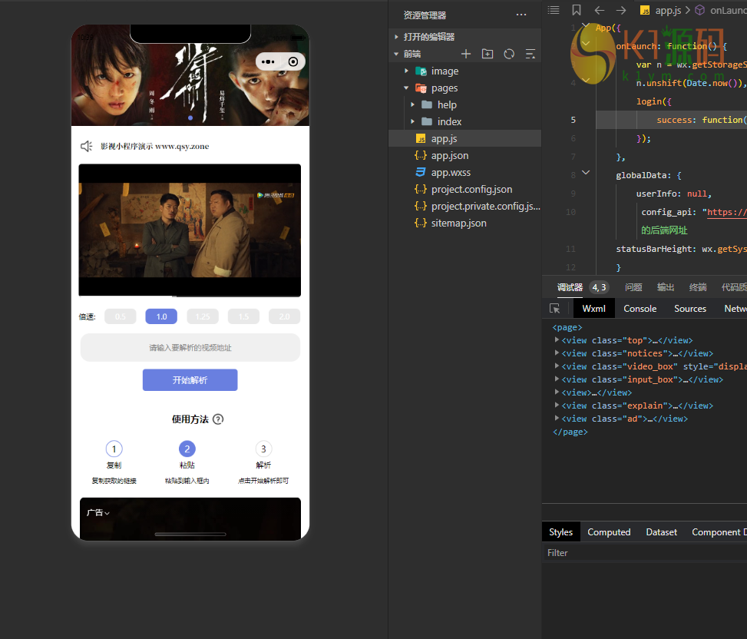The height and width of the screenshot is (639, 747).
Task: Click the element inspector picker icon
Action: (555, 308)
